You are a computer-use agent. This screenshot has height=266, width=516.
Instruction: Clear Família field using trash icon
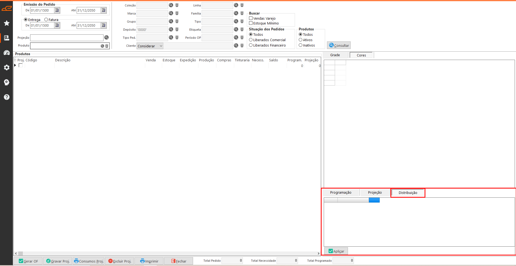pyautogui.click(x=242, y=13)
